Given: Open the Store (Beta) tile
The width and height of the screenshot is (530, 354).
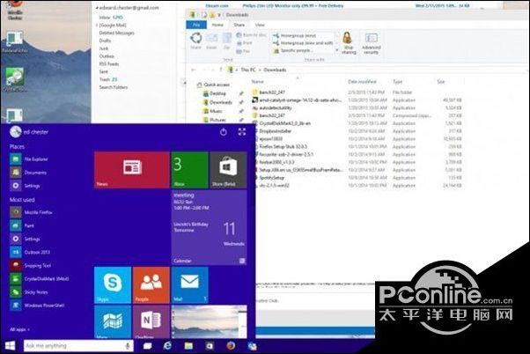Looking at the screenshot, I should [x=227, y=169].
